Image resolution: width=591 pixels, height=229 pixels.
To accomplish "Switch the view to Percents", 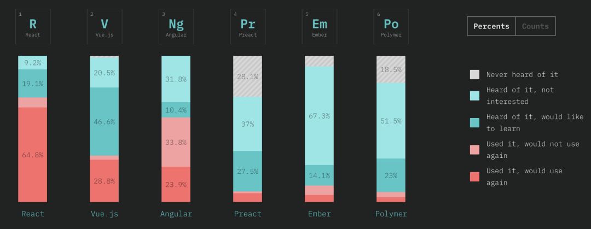I will (x=491, y=26).
